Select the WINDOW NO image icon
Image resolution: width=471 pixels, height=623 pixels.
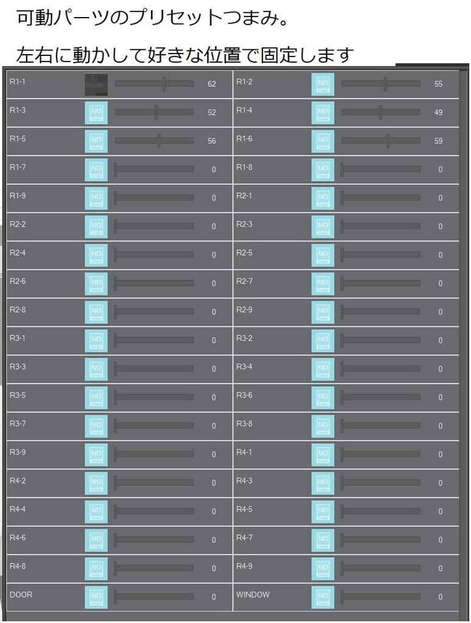pos(323,597)
